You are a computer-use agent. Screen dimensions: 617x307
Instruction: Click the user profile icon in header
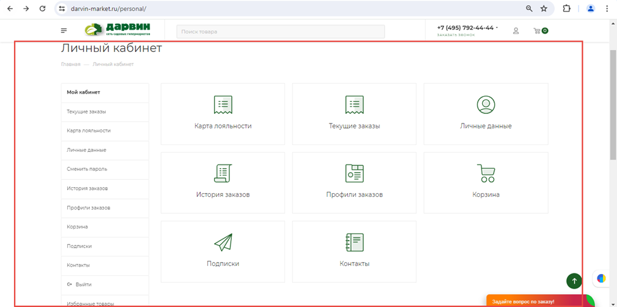click(x=516, y=30)
